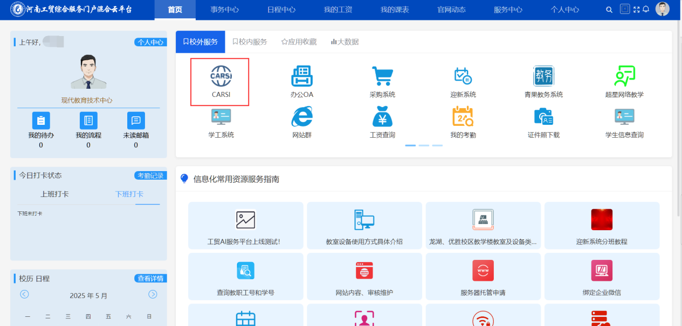This screenshot has width=682, height=326.
Task: Click second carousel page indicator dot
Action: tap(424, 145)
